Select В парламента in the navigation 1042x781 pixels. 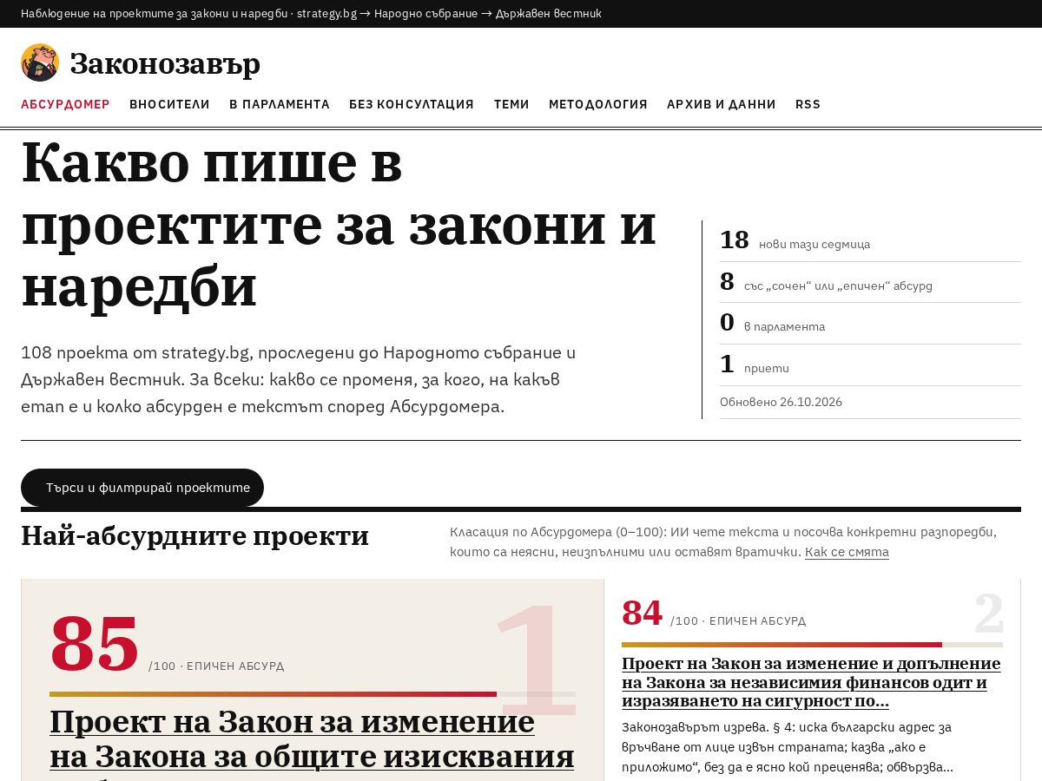point(280,104)
